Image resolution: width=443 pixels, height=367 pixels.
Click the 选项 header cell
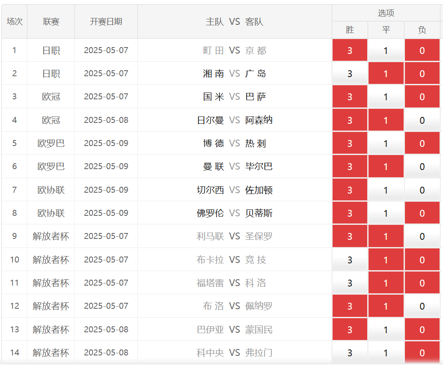point(386,13)
